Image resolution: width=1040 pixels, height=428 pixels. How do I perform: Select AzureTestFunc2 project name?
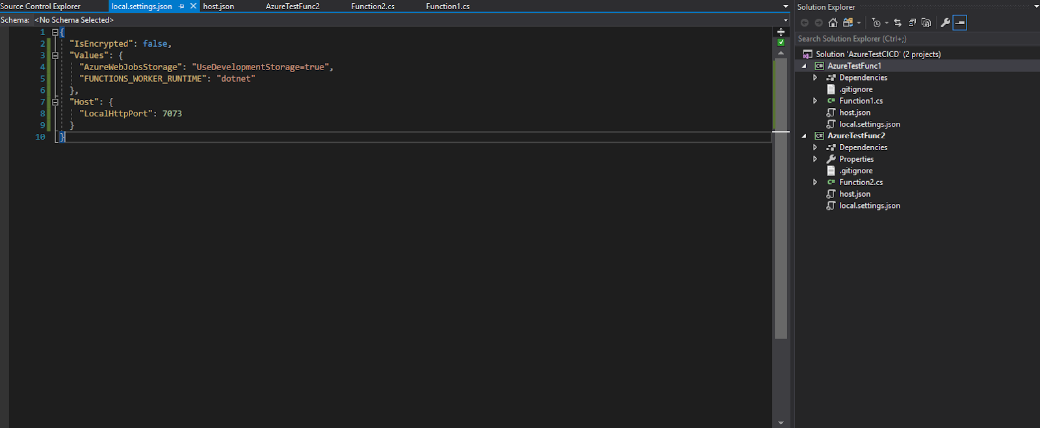(x=856, y=136)
